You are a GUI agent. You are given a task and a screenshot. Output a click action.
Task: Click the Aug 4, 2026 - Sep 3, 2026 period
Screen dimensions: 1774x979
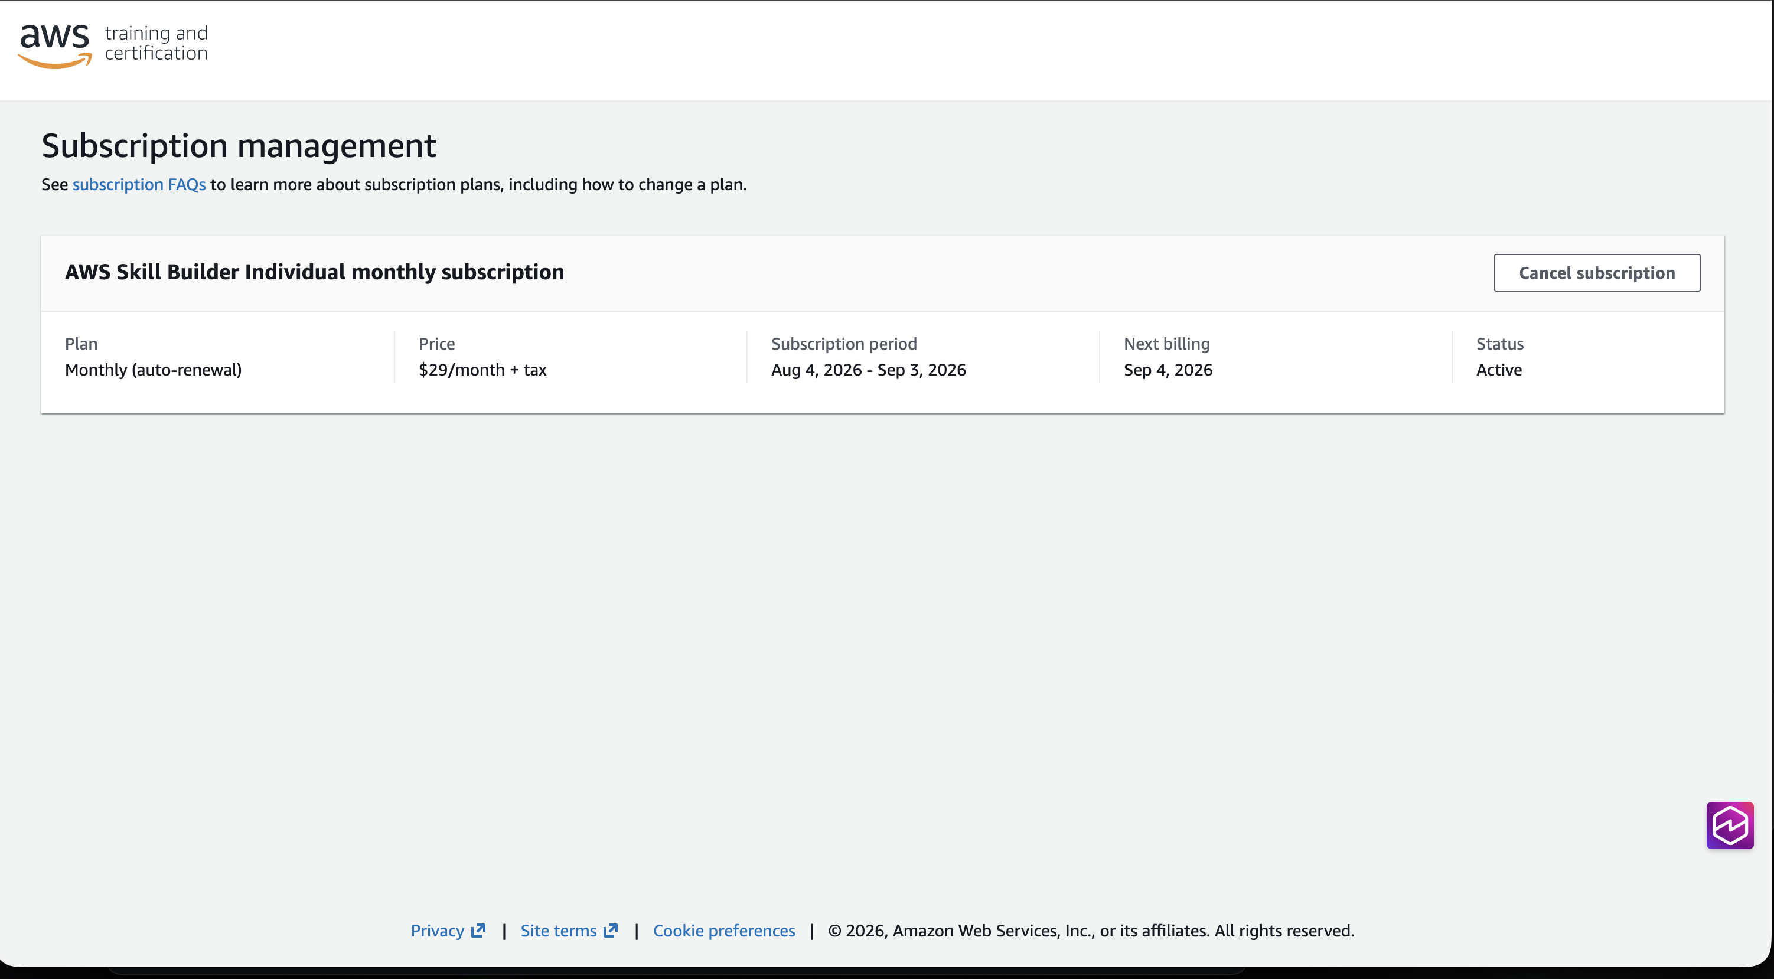coord(869,370)
